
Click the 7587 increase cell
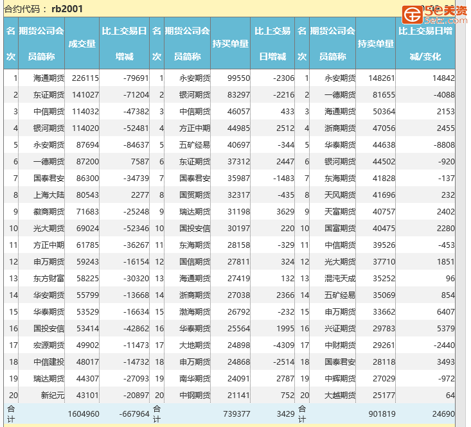[x=139, y=162]
